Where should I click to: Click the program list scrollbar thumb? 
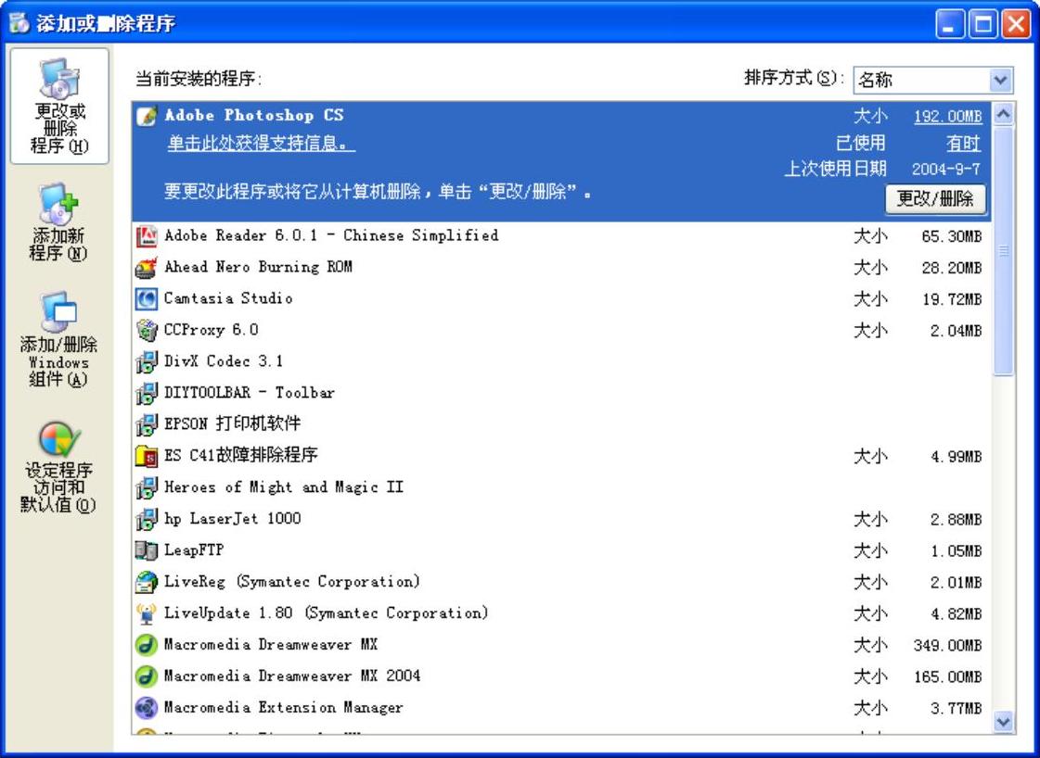1003,250
